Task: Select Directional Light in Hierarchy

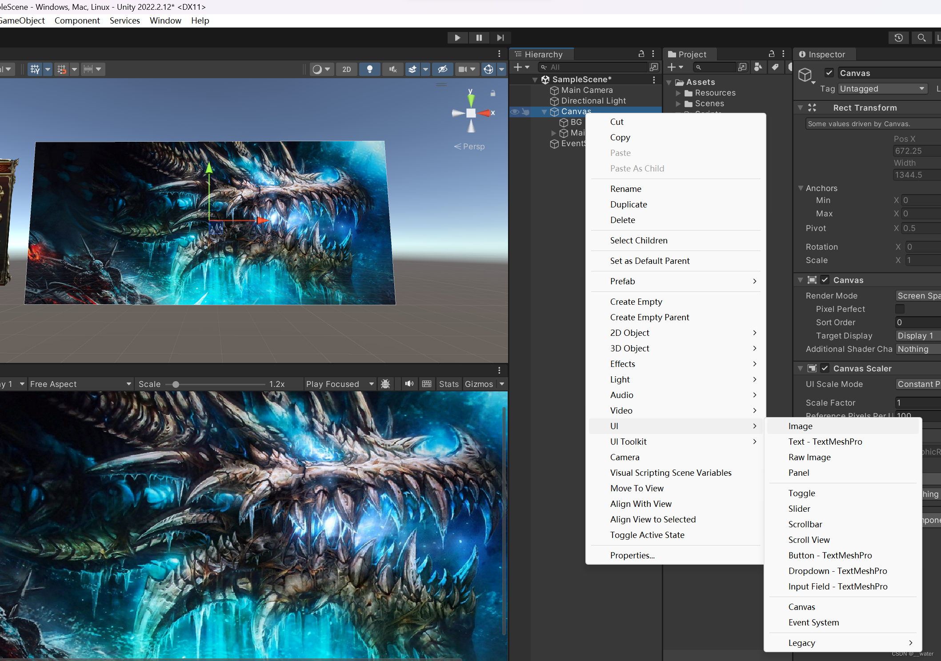Action: (593, 101)
